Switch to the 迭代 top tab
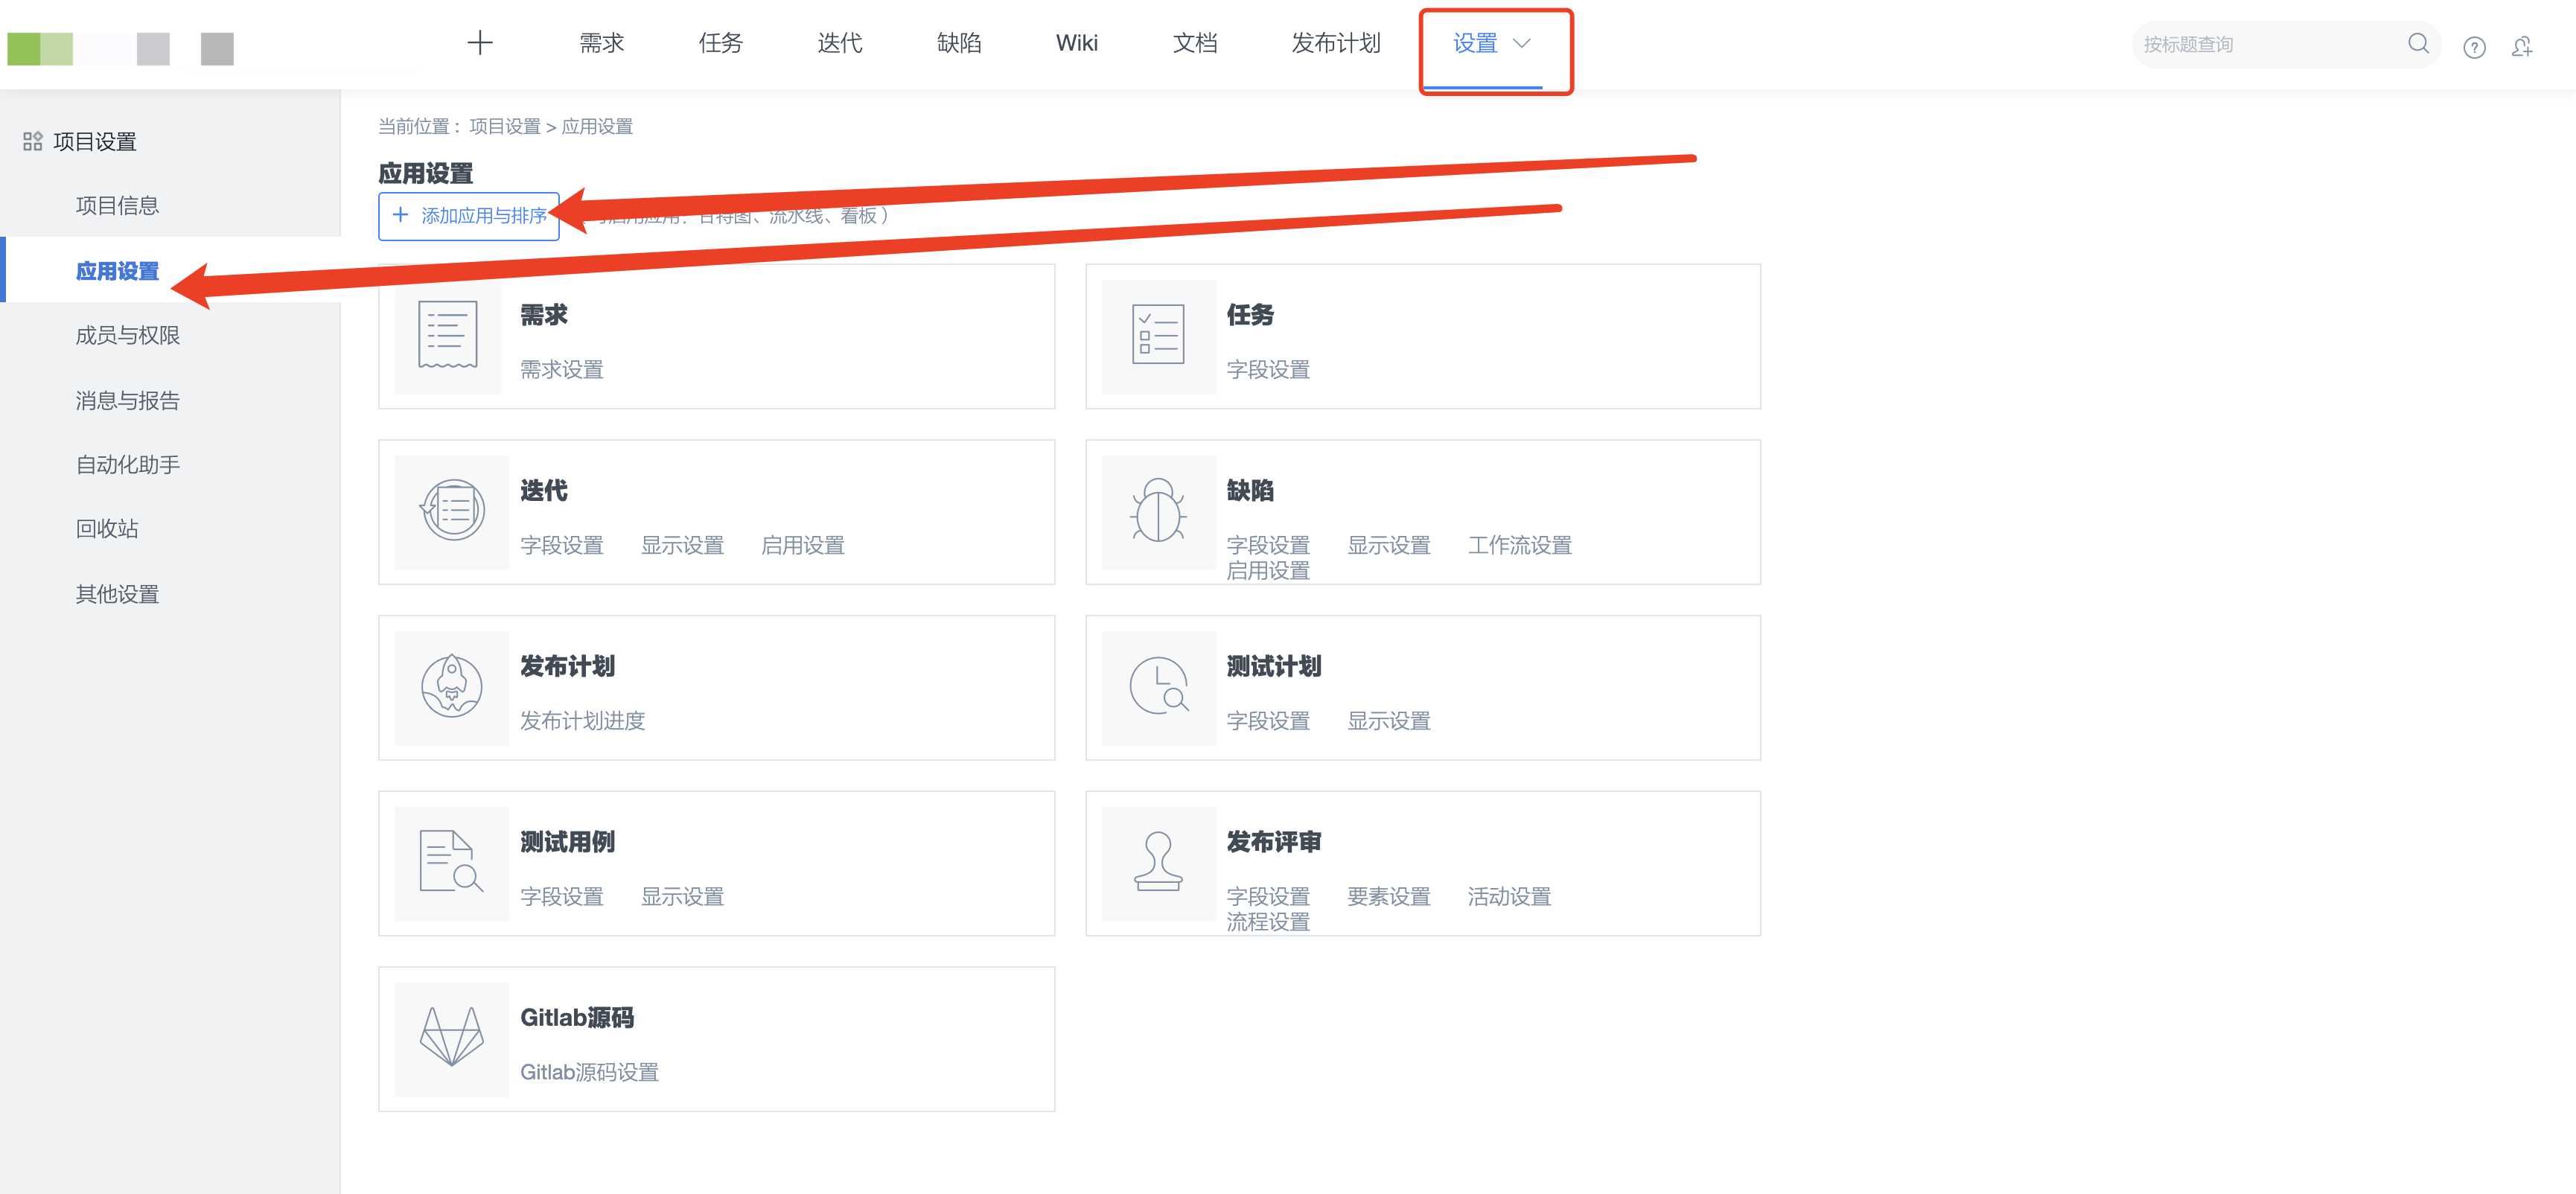Viewport: 2576px width, 1194px height. point(840,43)
